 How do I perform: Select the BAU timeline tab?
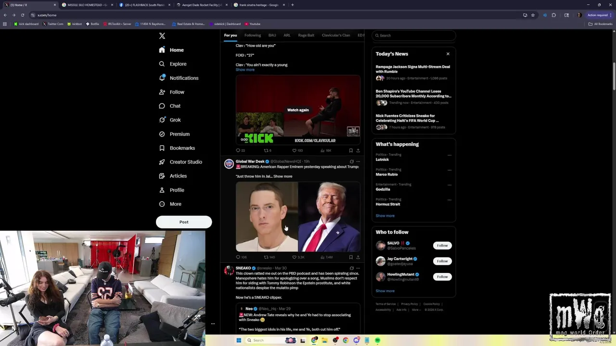(272, 35)
